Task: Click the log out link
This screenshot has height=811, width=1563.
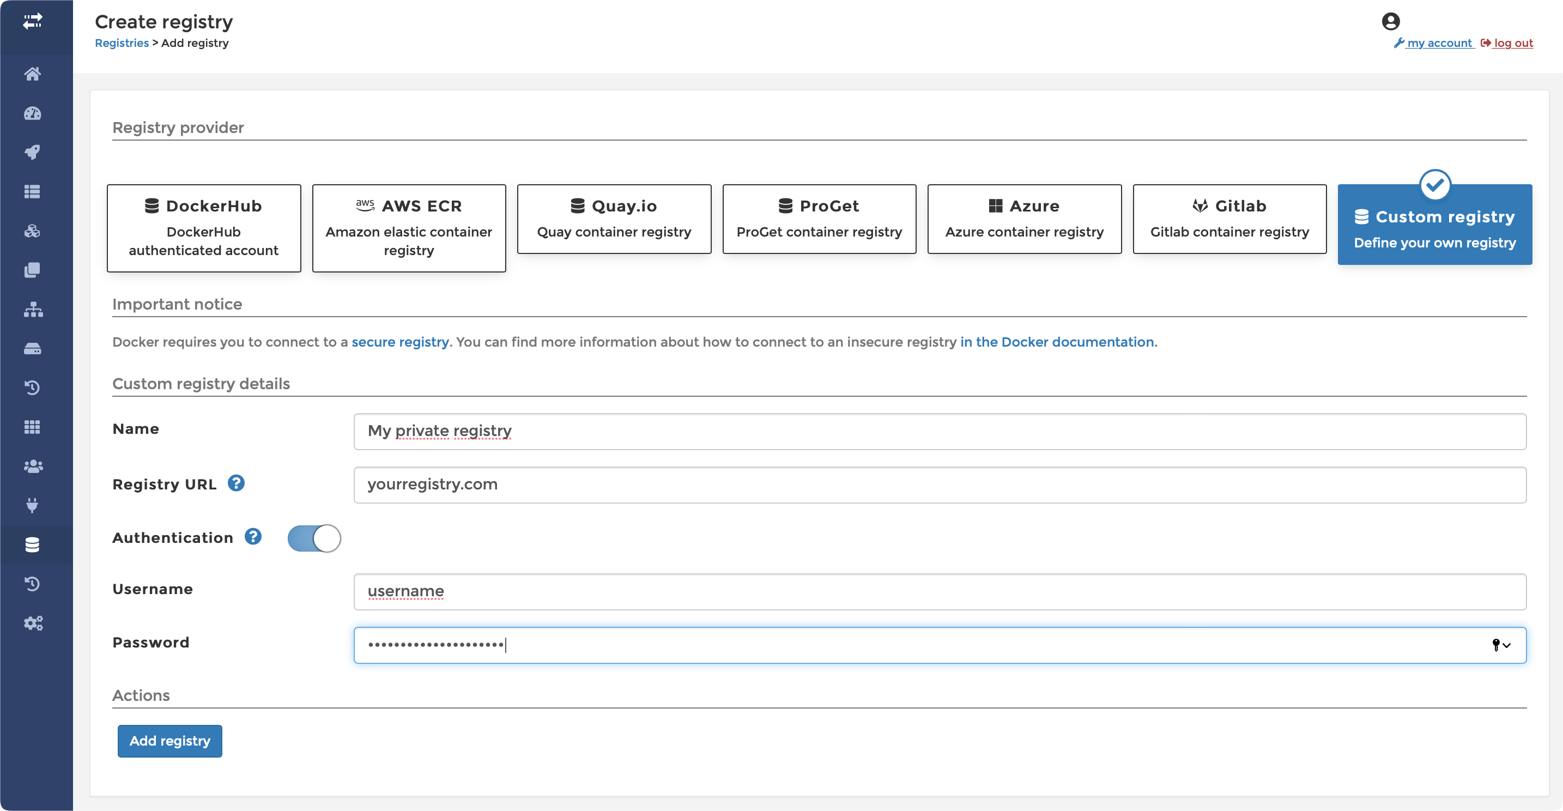Action: 1507,43
